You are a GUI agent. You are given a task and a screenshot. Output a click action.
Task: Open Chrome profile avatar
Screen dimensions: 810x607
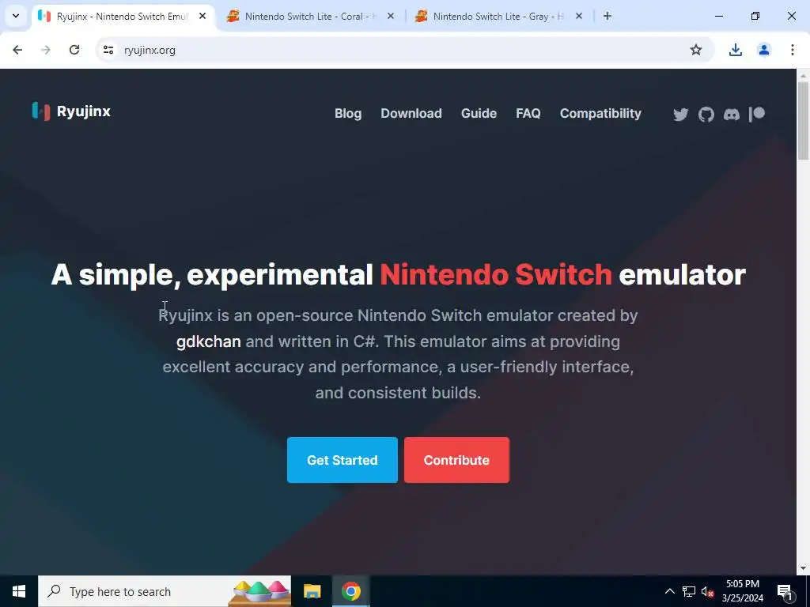pos(763,50)
